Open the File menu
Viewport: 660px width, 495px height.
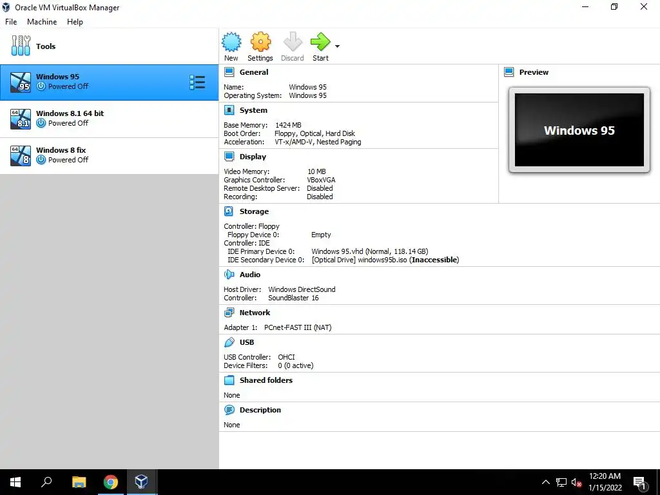click(x=11, y=22)
